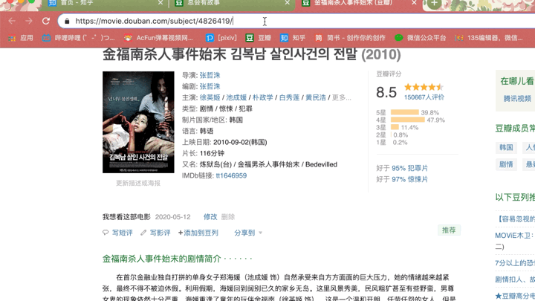The image size is (535, 301).
Task: Click the 3星 rating bar
Action: pyautogui.click(x=395, y=127)
